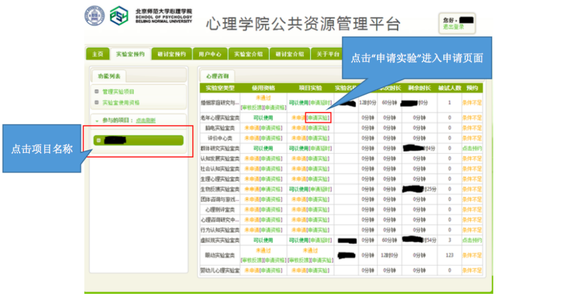Screen dimensions: 577x298
Task: Click the green PSY School of Psychology logo
Action: pyautogui.click(x=119, y=15)
